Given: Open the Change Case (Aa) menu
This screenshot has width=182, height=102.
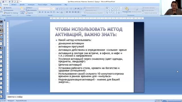Looking at the screenshot, I should tap(58, 12).
